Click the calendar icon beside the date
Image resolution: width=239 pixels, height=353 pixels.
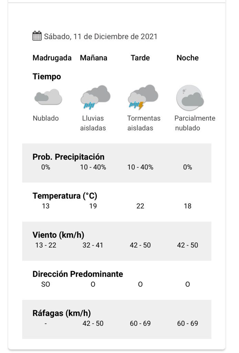(x=37, y=36)
